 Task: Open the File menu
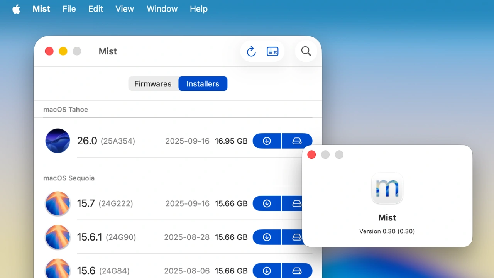69,8
